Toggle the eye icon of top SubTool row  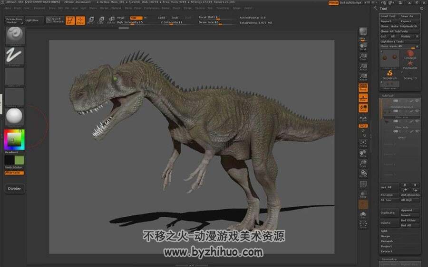point(417,101)
